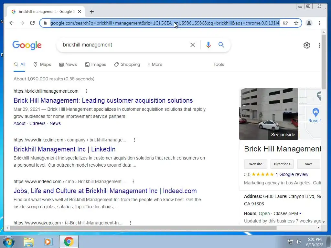Open File Explorer from the taskbar

pyautogui.click(x=29, y=242)
